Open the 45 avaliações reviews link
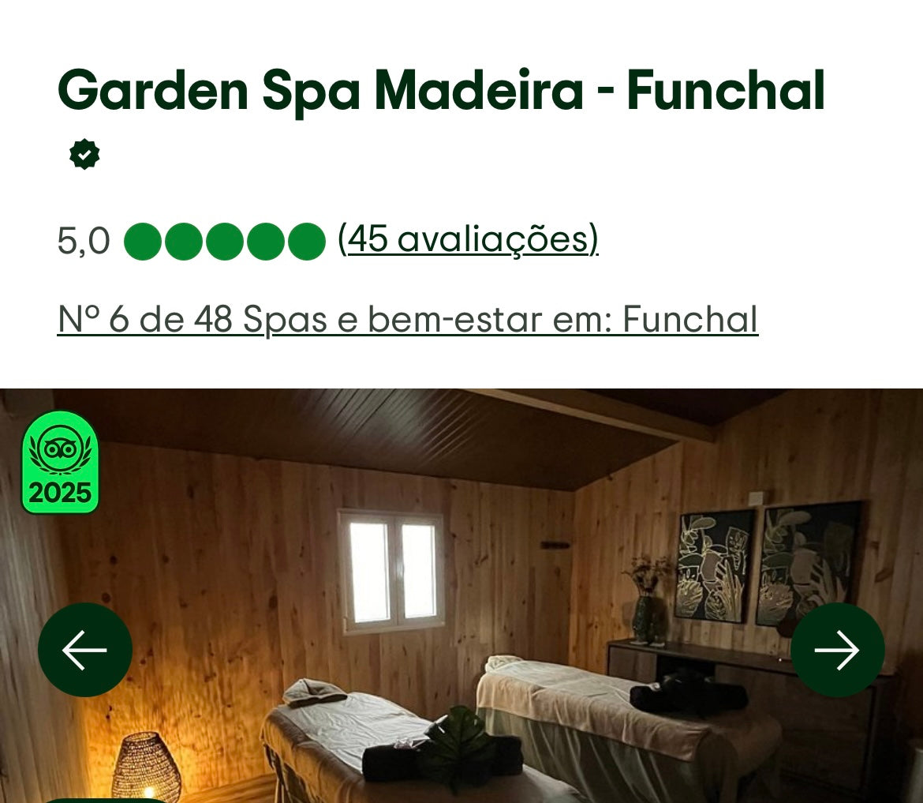Screen dimensions: 923x803 [468, 240]
